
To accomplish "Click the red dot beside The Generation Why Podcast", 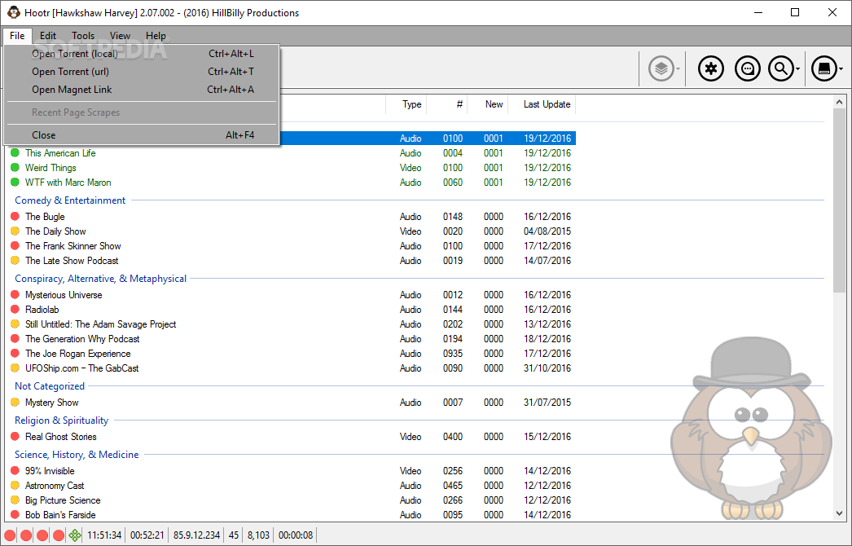I will [x=15, y=339].
